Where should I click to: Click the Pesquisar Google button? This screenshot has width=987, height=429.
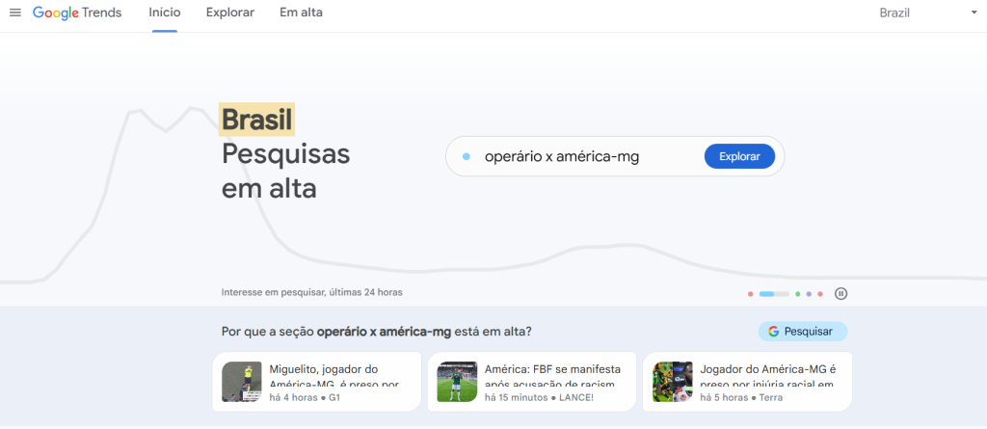803,332
